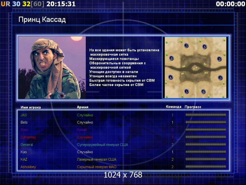Image resolution: width=246 pixels, height=185 pixels.
Task: Click the 'Имя игрока' column header
Action: pyautogui.click(x=31, y=107)
